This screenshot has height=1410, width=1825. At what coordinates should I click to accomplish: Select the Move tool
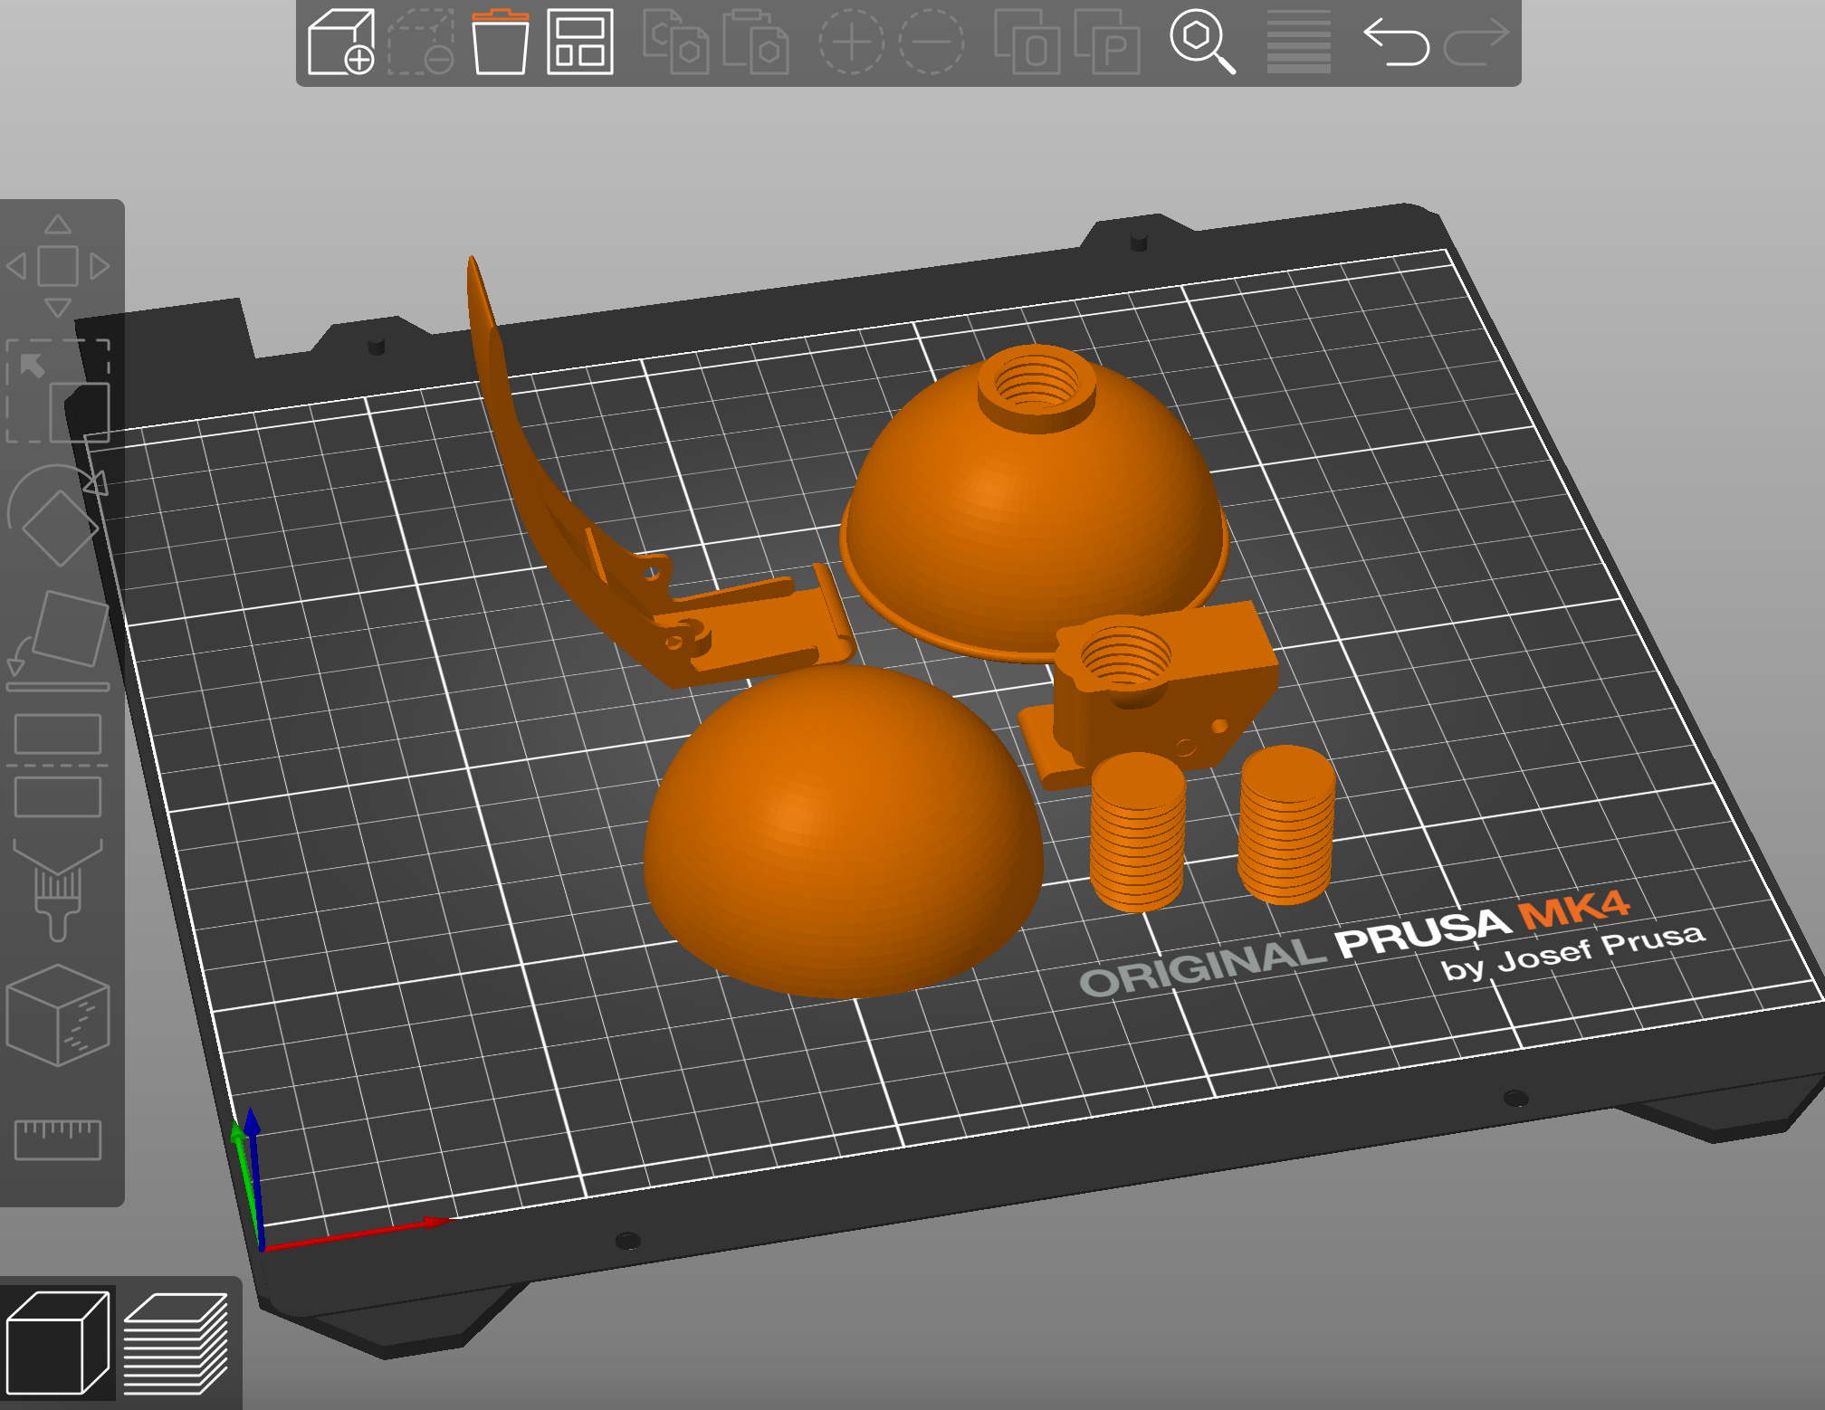[x=58, y=266]
